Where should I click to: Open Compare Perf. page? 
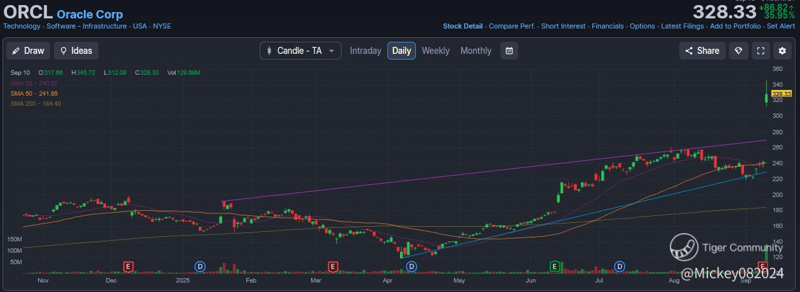coord(512,26)
